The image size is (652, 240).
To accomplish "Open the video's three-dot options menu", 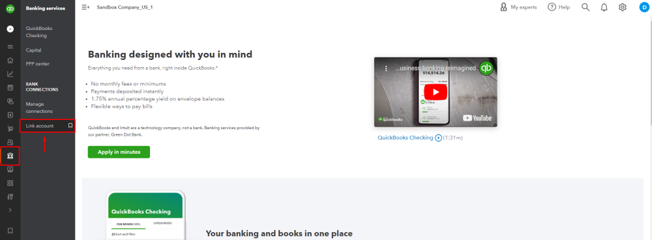I will [x=385, y=68].
